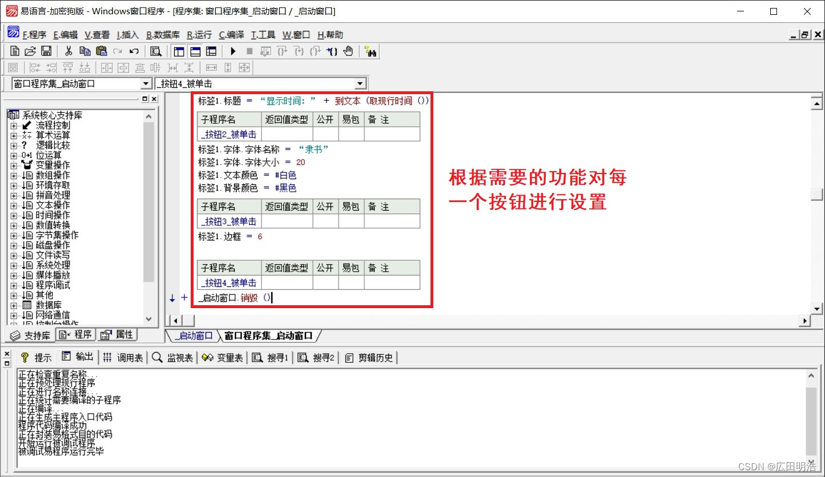825x477 pixels.
Task: Click the run-to-cursor braces icon
Action: pos(332,51)
